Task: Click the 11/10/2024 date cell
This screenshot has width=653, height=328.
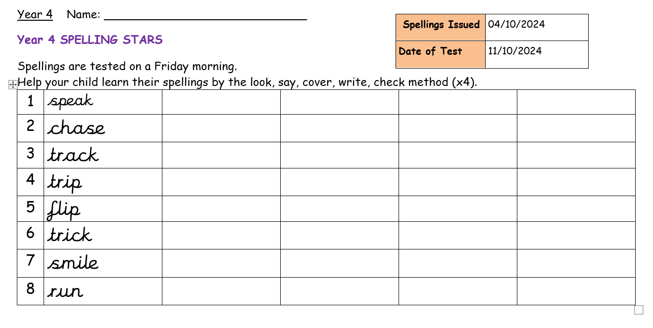Action: point(537,54)
